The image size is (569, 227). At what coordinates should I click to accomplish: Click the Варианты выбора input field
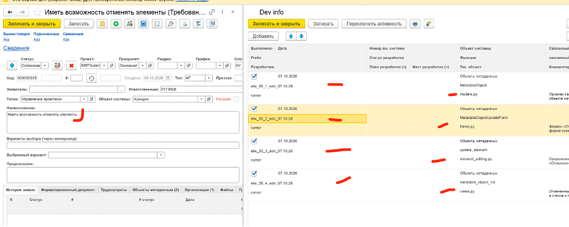(123, 145)
